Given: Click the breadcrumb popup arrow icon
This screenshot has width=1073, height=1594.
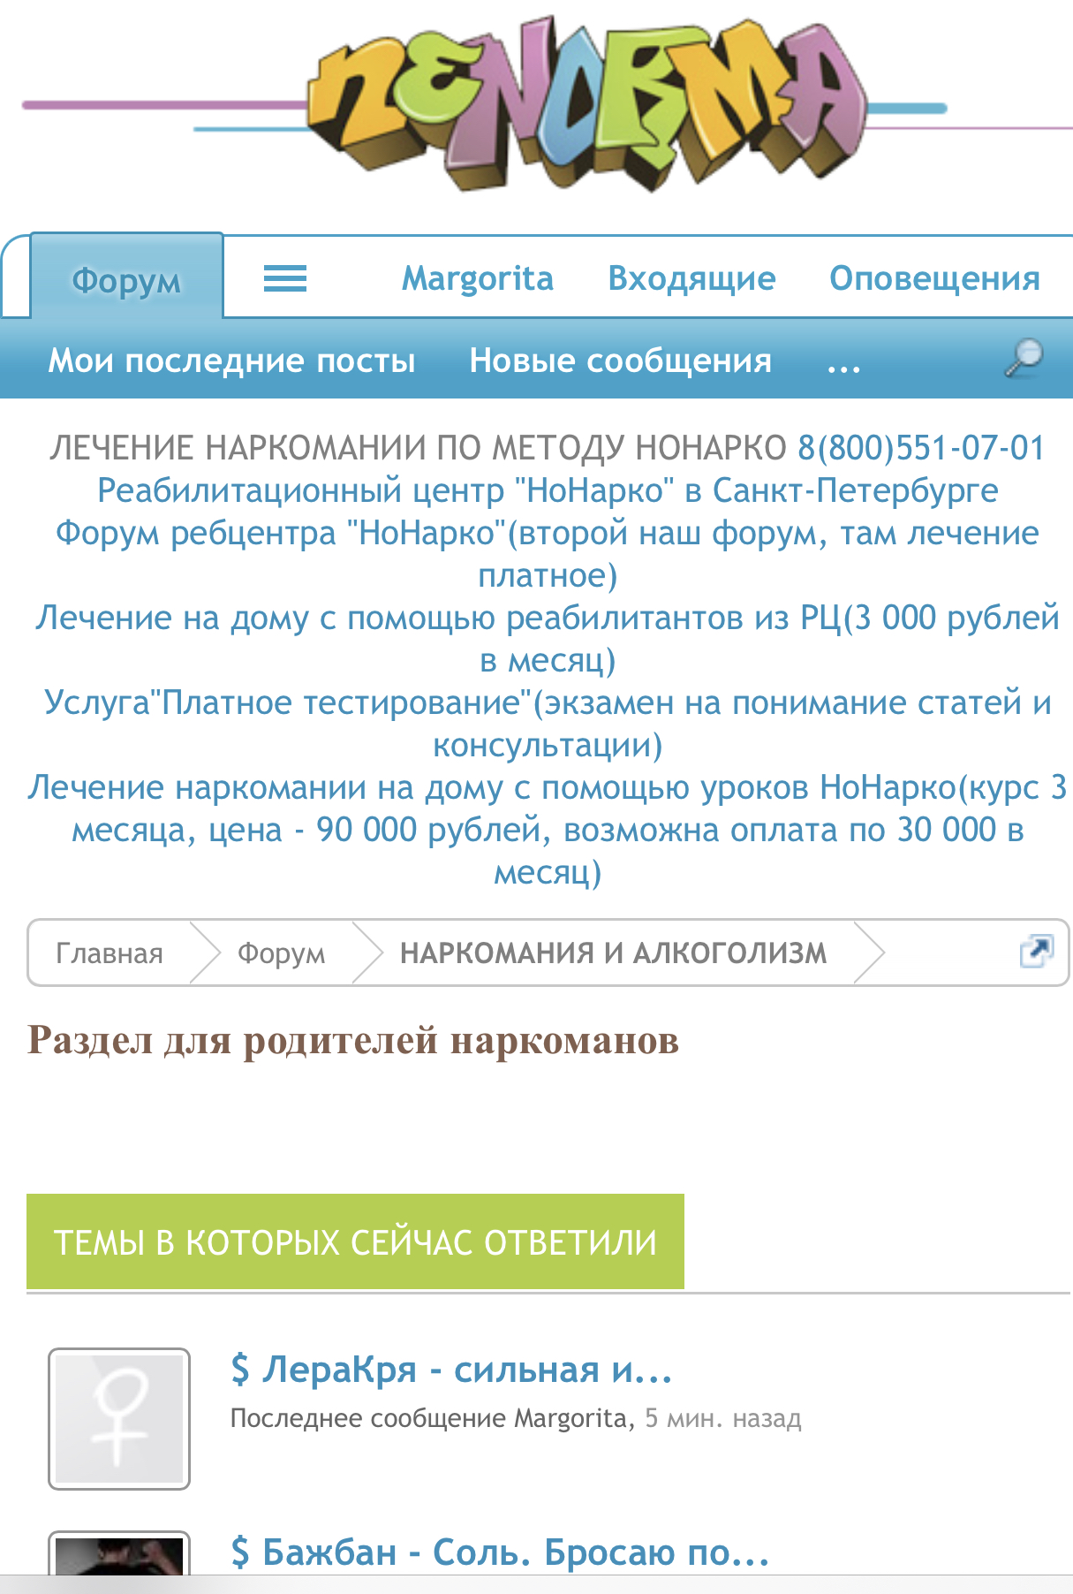Looking at the screenshot, I should tap(1036, 952).
